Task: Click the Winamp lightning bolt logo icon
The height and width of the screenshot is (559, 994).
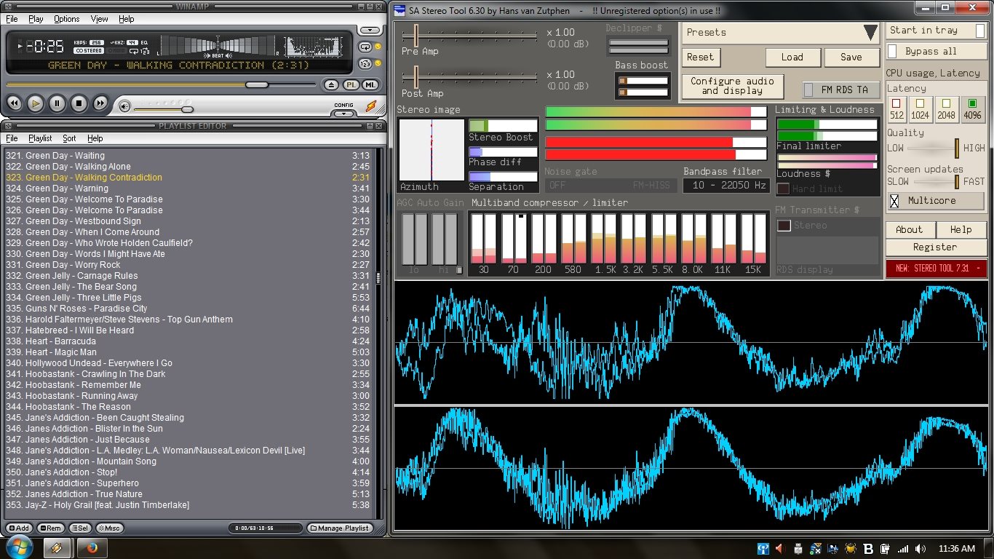Action: point(371,106)
